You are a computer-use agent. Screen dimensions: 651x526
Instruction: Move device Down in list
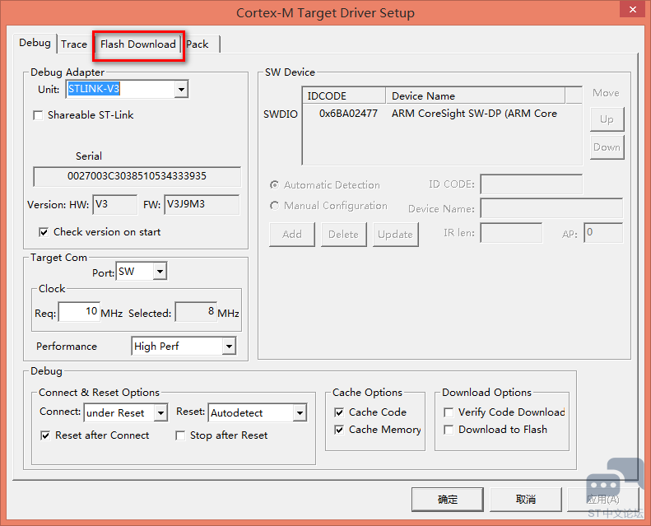(607, 147)
